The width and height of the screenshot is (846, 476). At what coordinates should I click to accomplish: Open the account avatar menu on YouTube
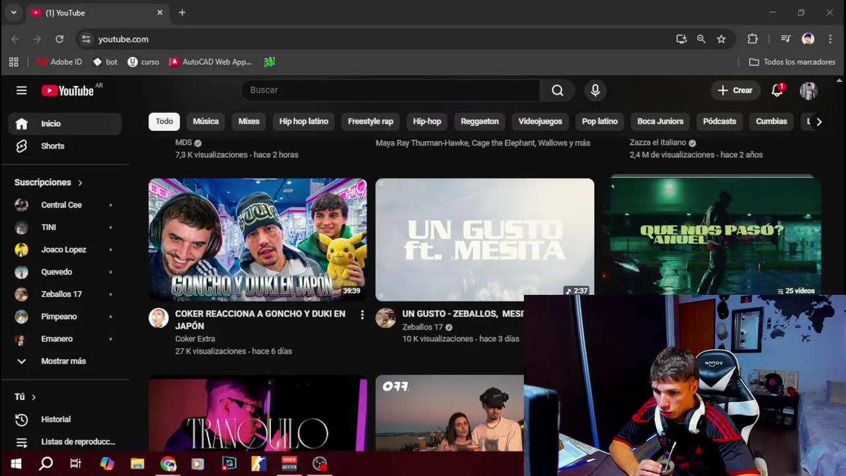coord(808,91)
